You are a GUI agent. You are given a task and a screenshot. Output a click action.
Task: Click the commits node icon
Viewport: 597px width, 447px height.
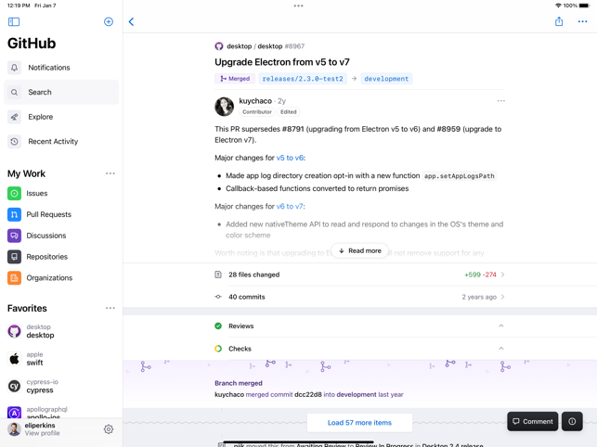pyautogui.click(x=218, y=297)
